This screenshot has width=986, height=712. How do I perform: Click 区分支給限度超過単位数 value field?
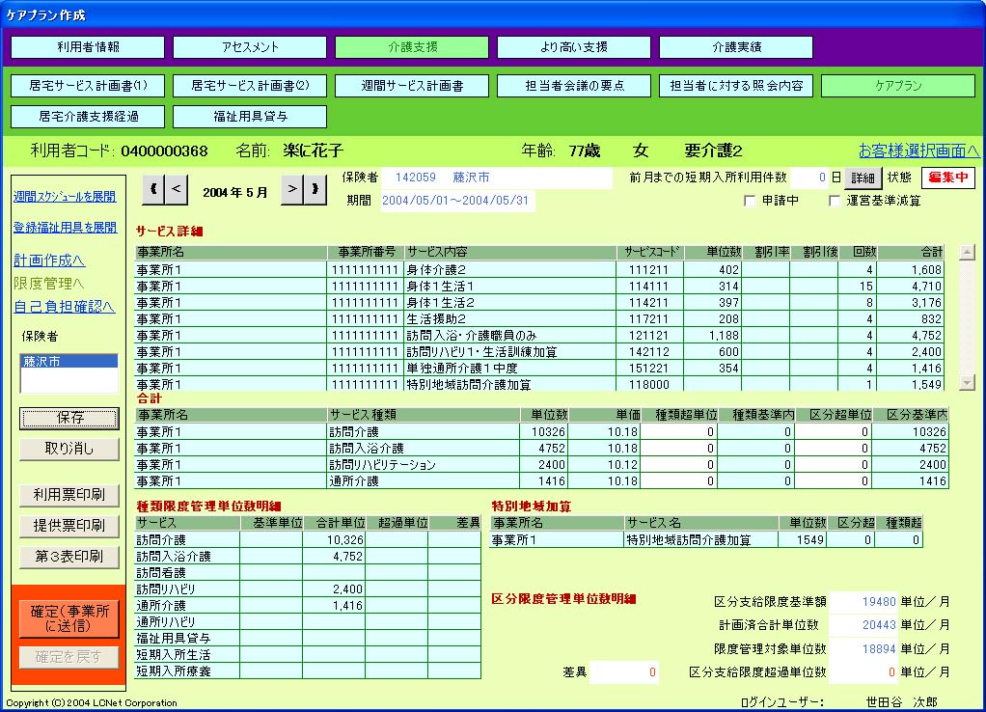pyautogui.click(x=863, y=672)
